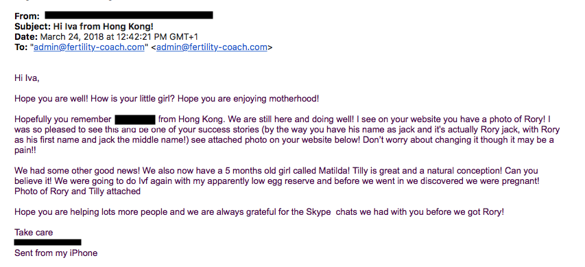Click the Hi Iva greeting line
Viewport: 585px width, 267px height.
click(x=27, y=78)
